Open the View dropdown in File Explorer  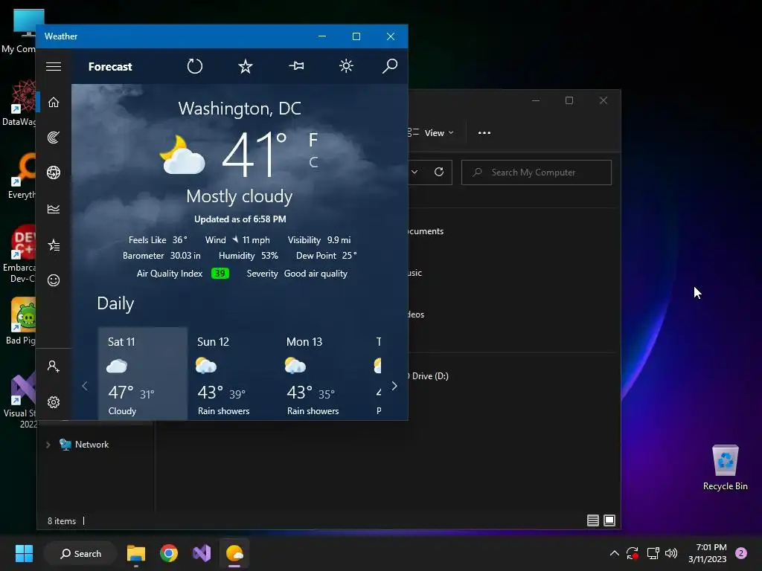point(433,133)
